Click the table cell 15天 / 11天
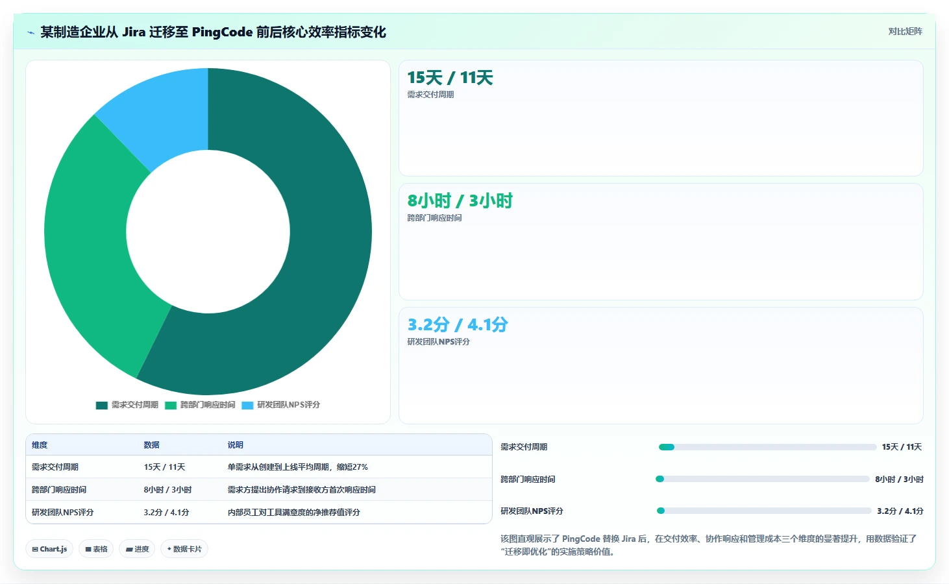The image size is (949, 584). coord(165,467)
